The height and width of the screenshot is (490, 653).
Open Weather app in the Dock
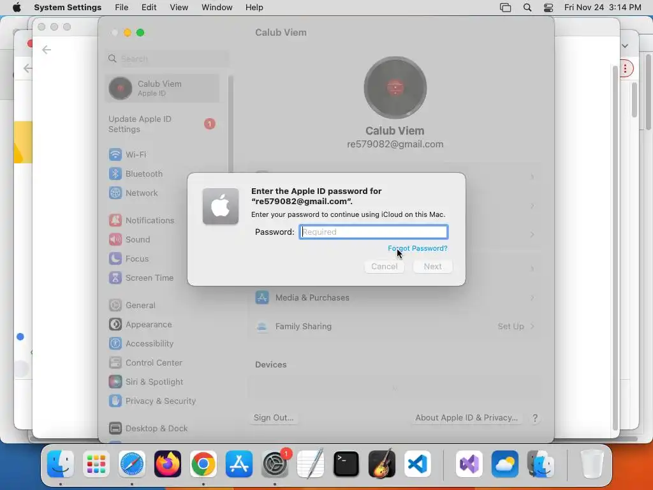tap(505, 464)
